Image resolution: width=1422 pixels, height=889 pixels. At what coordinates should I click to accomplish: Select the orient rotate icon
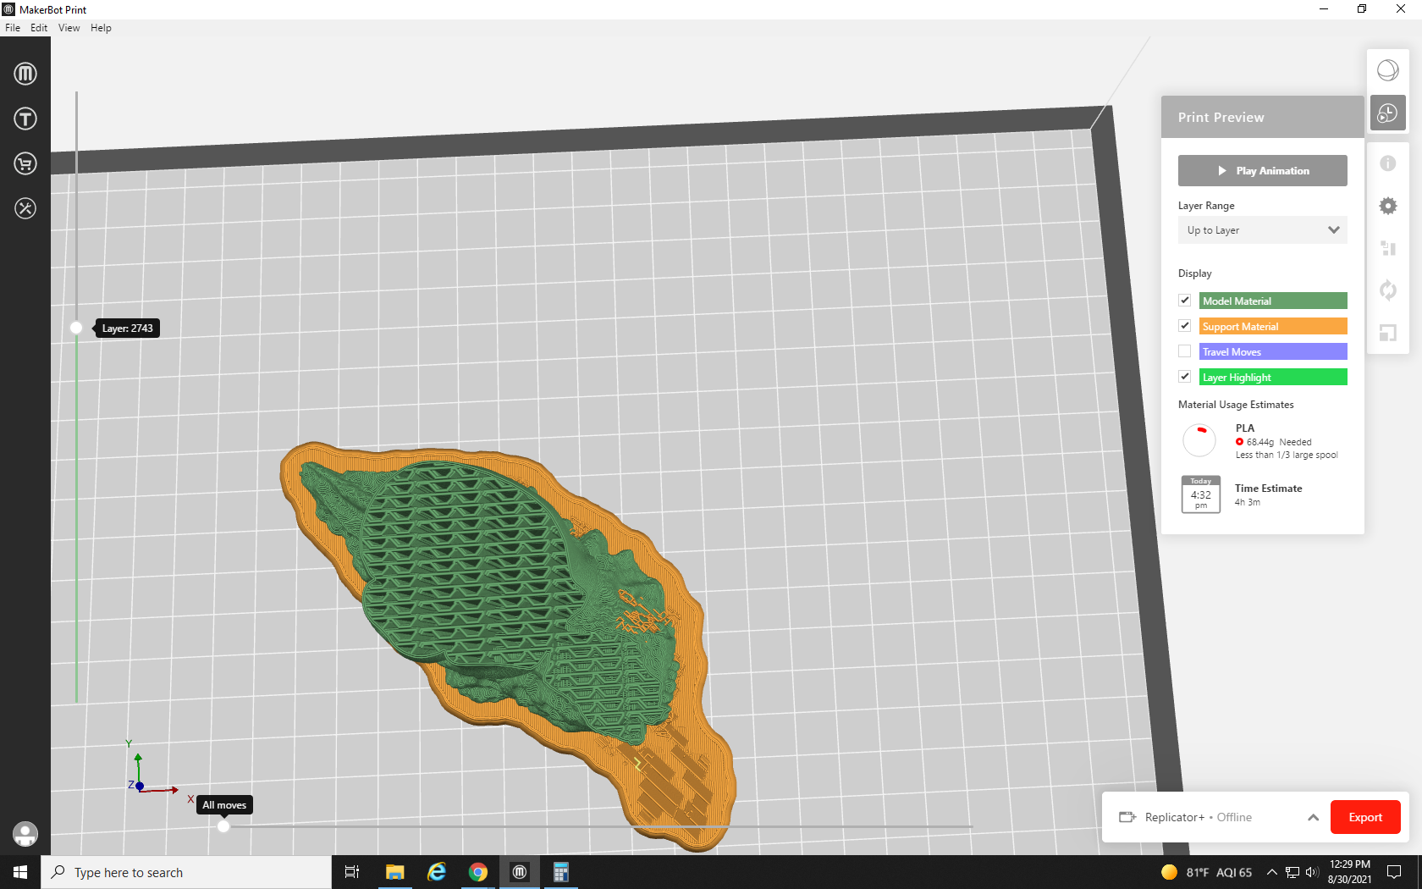[1388, 290]
